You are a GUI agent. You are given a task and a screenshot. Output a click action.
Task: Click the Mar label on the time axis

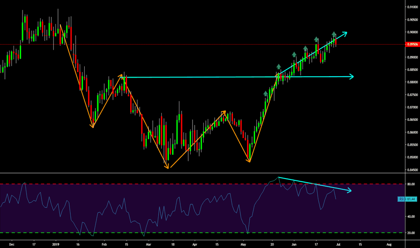[x=148, y=244]
